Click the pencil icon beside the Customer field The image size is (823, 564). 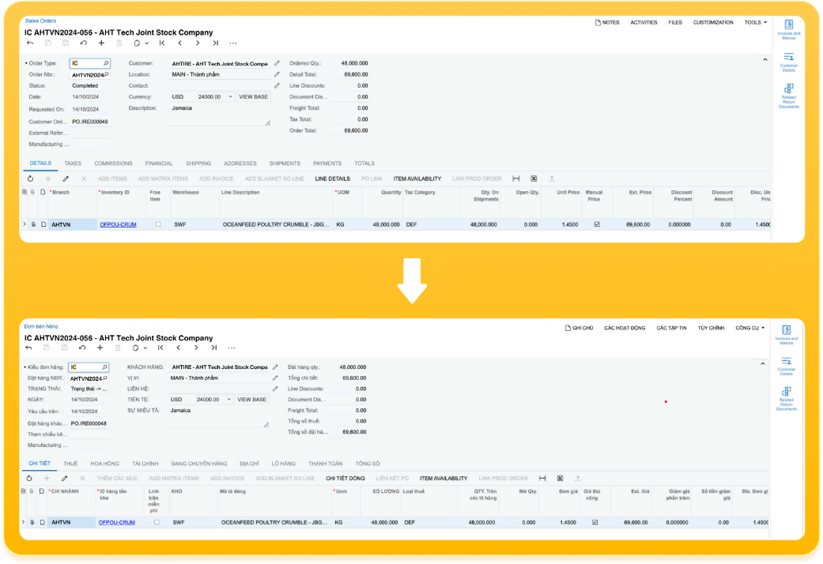(277, 63)
